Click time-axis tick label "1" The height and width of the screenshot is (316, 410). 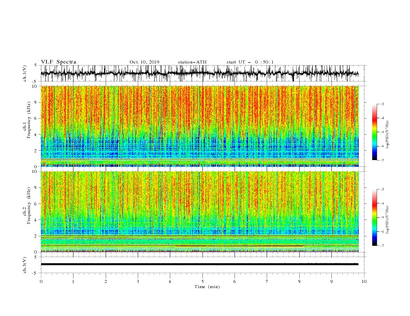[73, 281]
